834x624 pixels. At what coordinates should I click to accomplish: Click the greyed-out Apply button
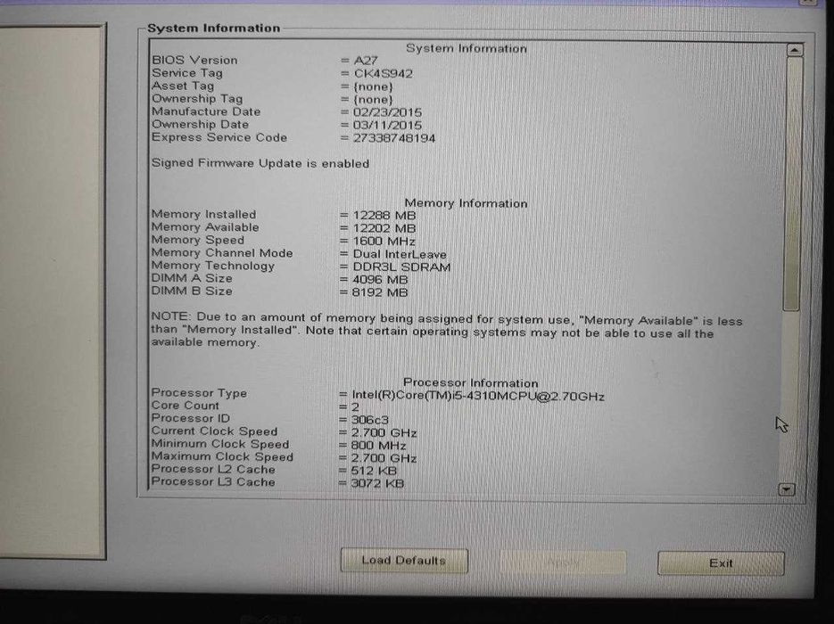[563, 562]
